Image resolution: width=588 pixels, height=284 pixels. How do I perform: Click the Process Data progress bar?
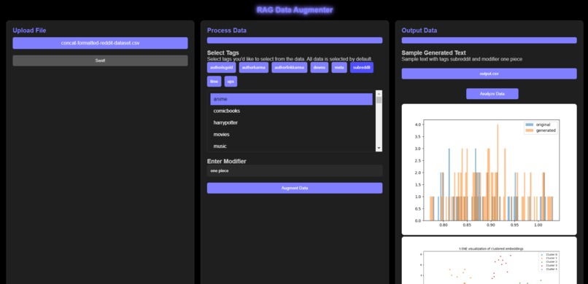(295, 40)
